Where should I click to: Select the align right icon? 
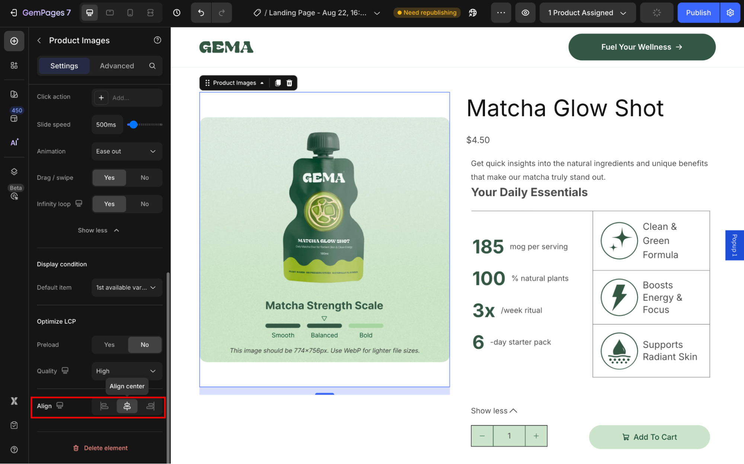click(150, 406)
